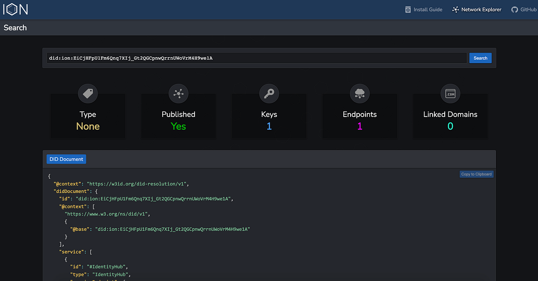538x281 pixels.
Task: Click the ION logo in the navbar
Action: point(15,9)
